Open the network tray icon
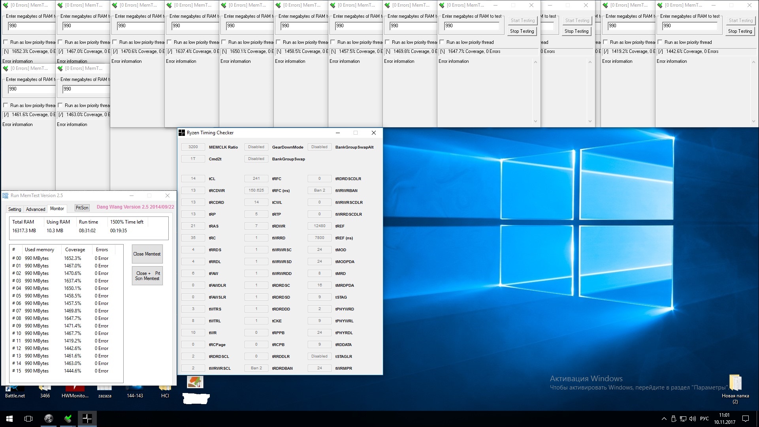 point(683,419)
